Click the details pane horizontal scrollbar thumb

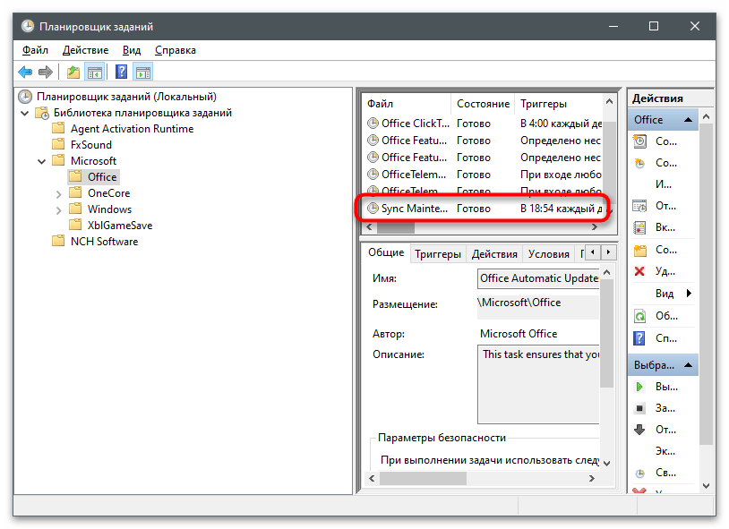(x=423, y=478)
